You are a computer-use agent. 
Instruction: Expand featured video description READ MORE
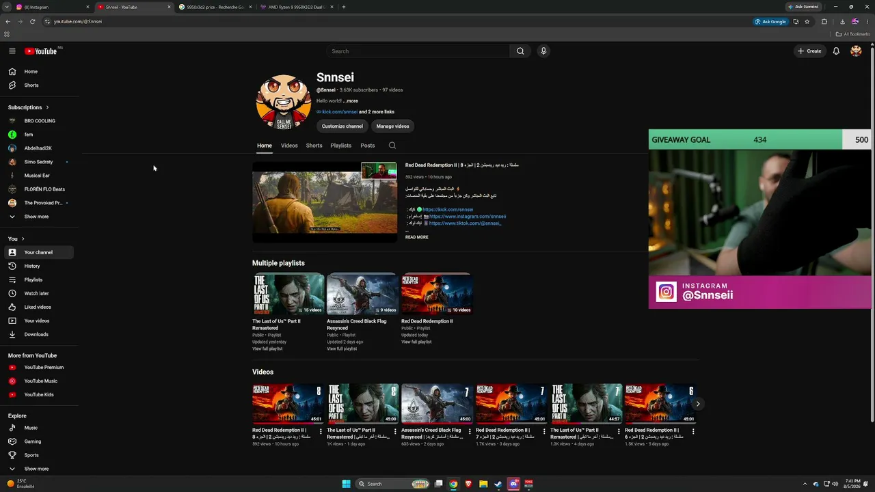click(417, 237)
